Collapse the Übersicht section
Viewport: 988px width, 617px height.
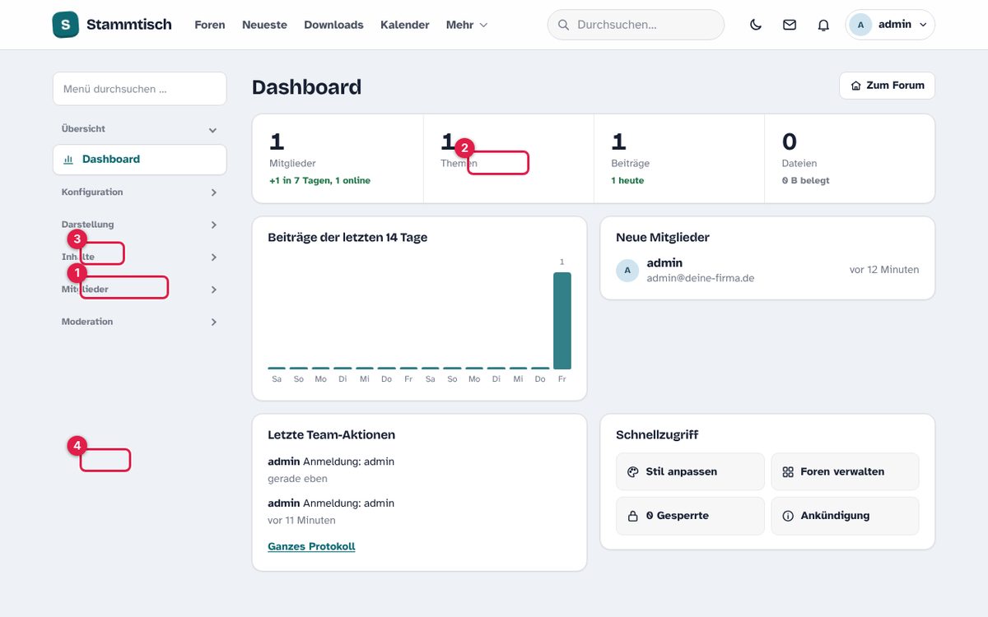(x=140, y=129)
